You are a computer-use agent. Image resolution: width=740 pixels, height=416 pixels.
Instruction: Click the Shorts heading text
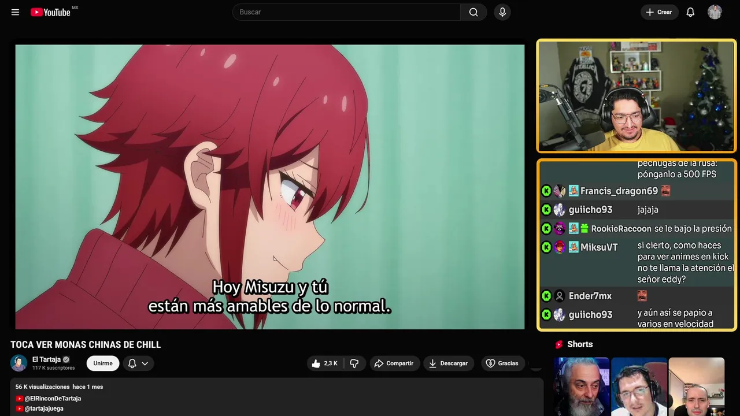[580, 344]
